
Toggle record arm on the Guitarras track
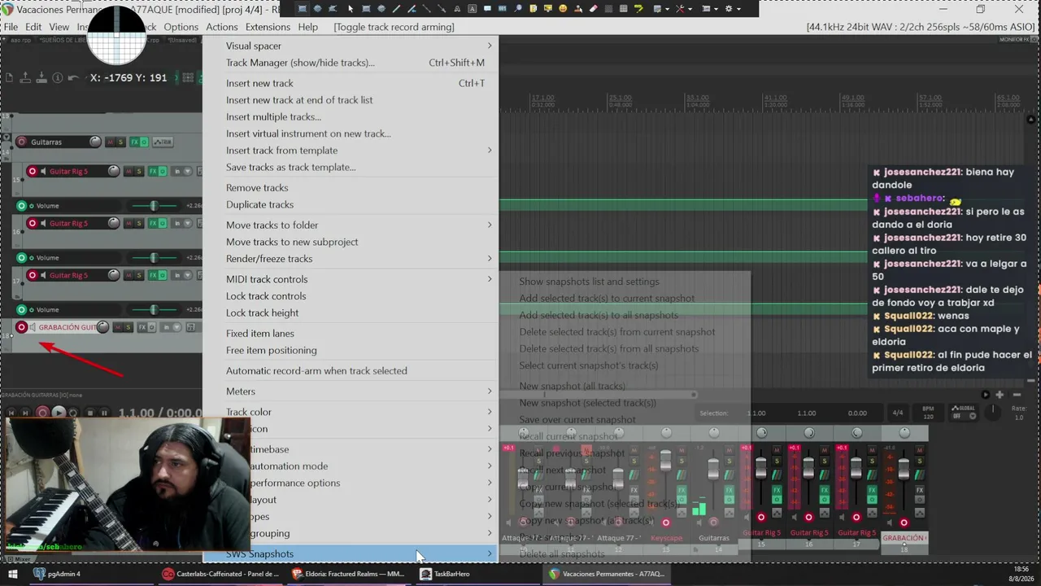pos(22,142)
